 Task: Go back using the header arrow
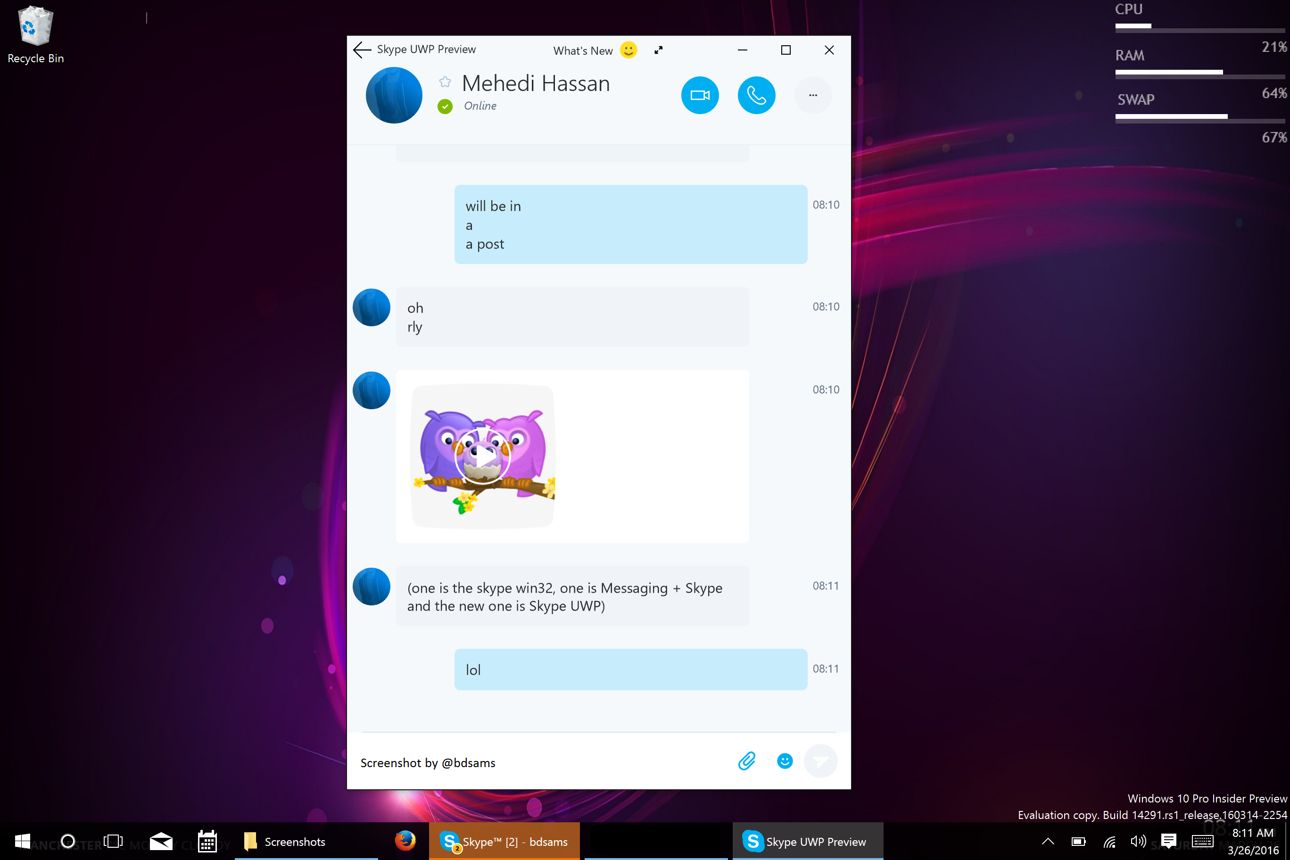(362, 50)
